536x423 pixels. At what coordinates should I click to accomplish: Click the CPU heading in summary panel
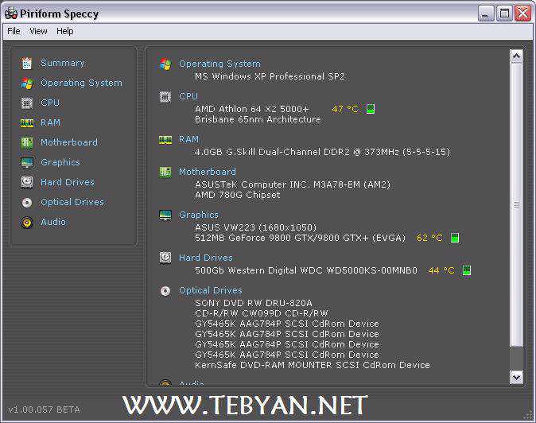point(188,96)
